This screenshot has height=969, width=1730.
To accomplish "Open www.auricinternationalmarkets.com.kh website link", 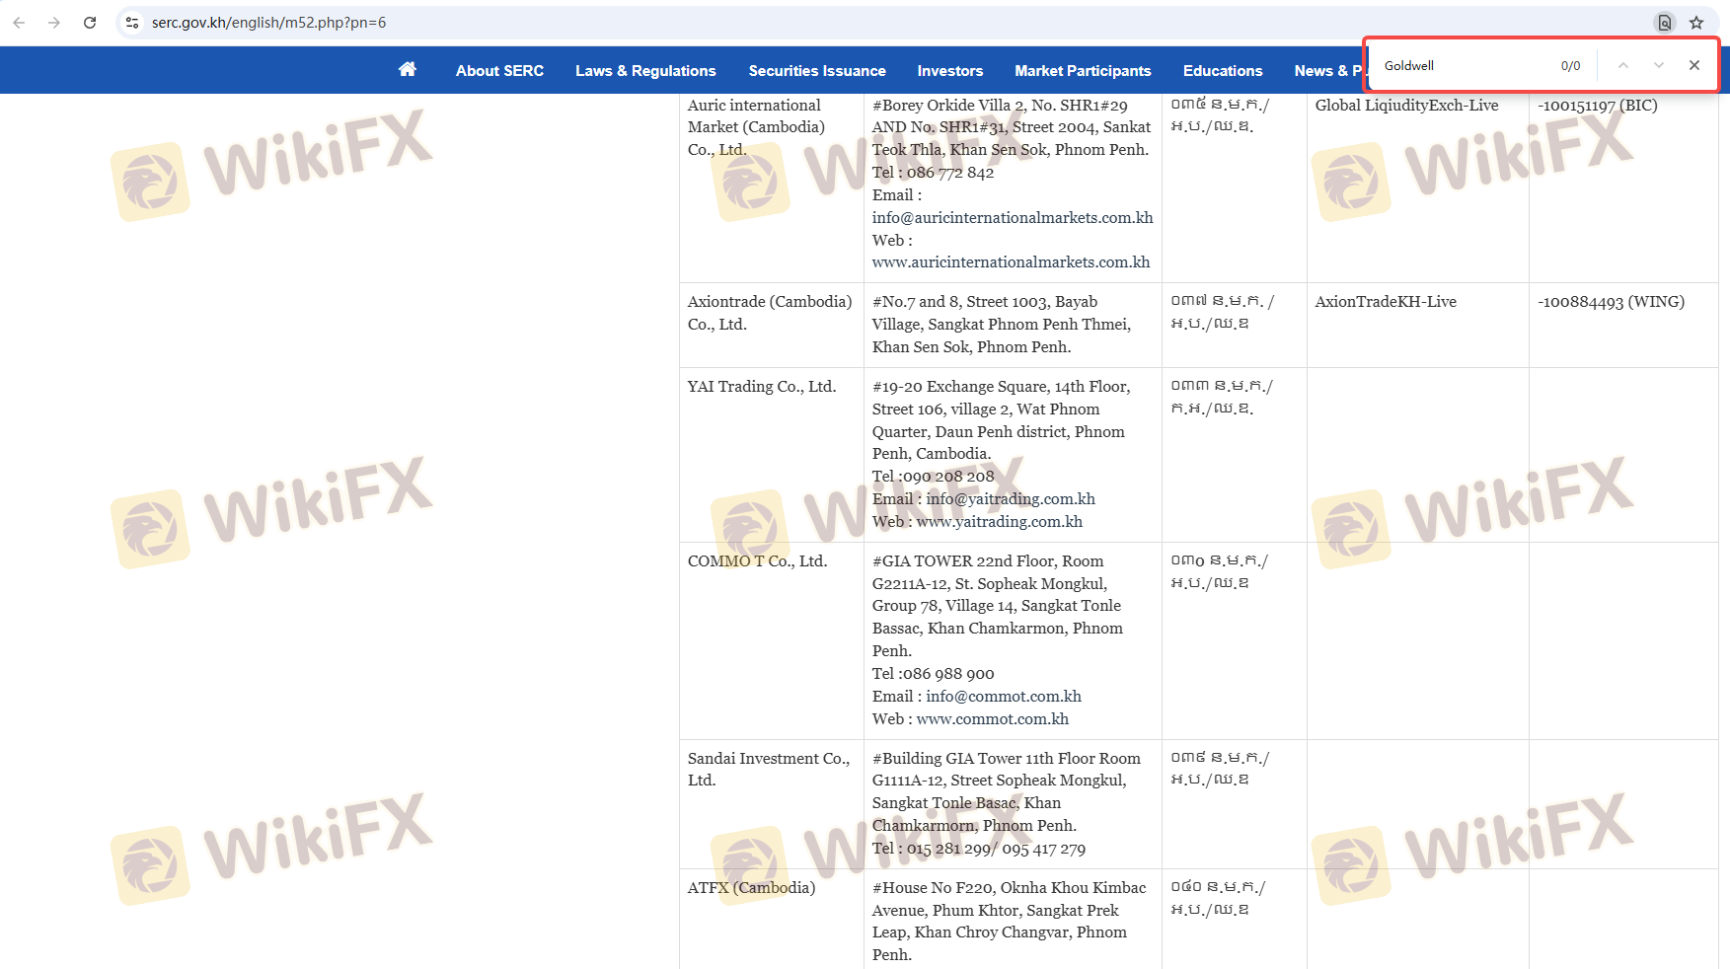I will 1011,262.
